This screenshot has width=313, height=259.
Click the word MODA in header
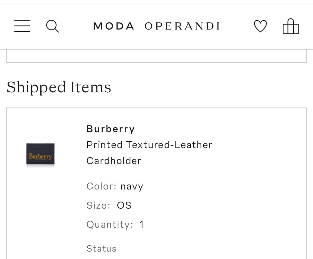point(114,26)
